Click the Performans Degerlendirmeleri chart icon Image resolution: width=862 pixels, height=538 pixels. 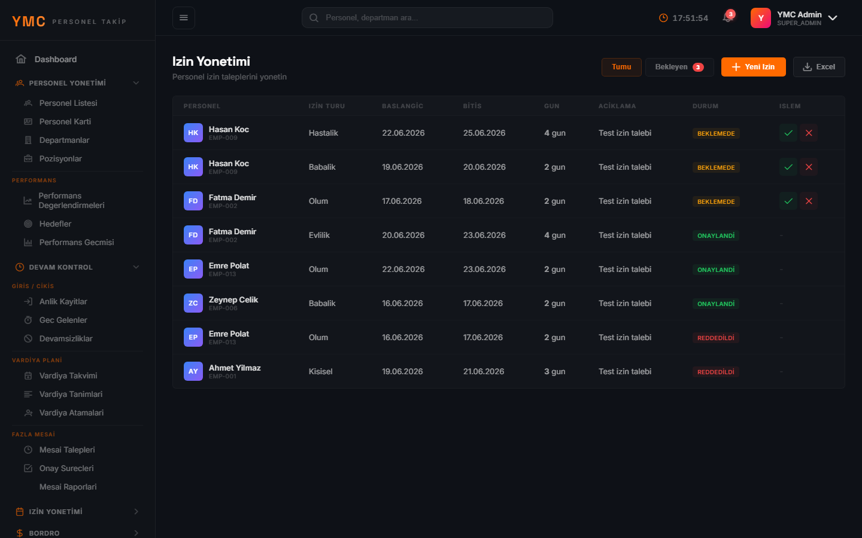coord(28,200)
